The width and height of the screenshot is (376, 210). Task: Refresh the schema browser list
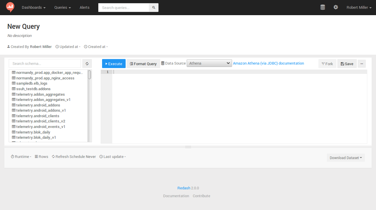[87, 63]
